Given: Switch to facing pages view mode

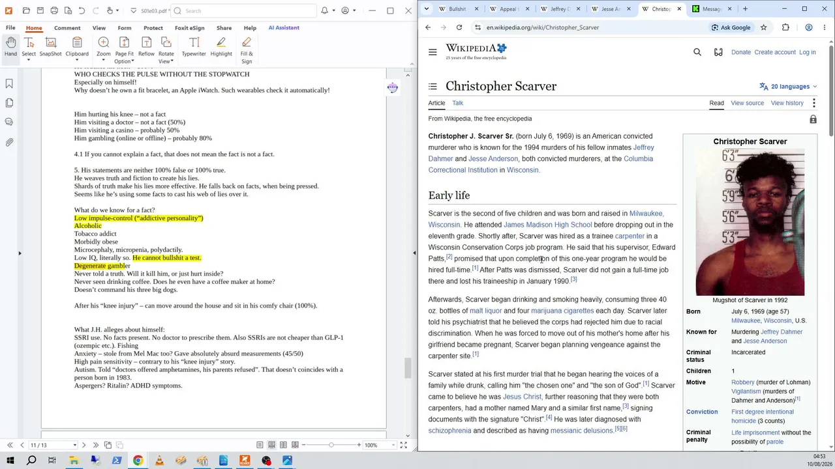Looking at the screenshot, I should coord(283,445).
